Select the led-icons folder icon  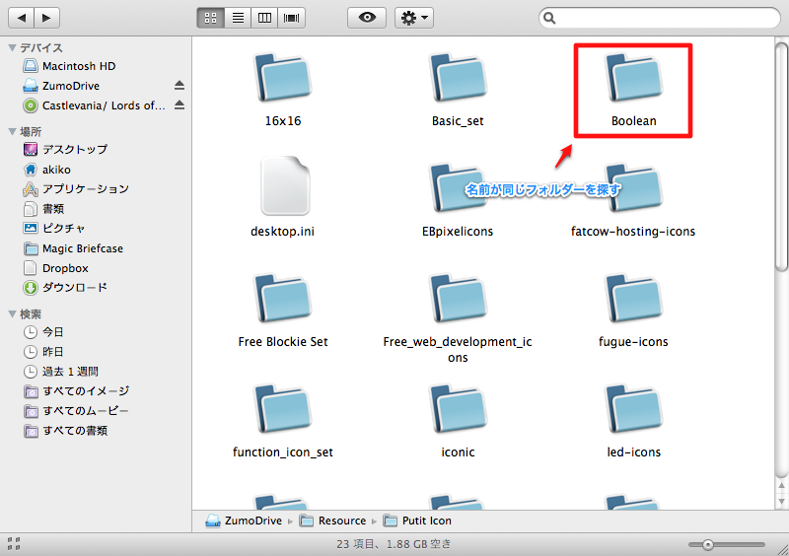(633, 409)
